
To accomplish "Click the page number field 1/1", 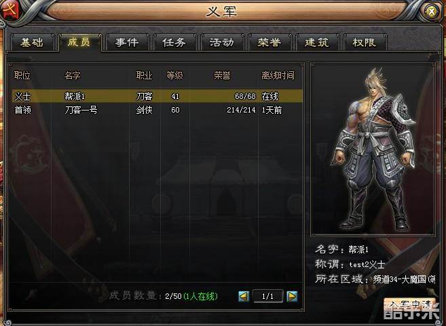I will [x=268, y=296].
